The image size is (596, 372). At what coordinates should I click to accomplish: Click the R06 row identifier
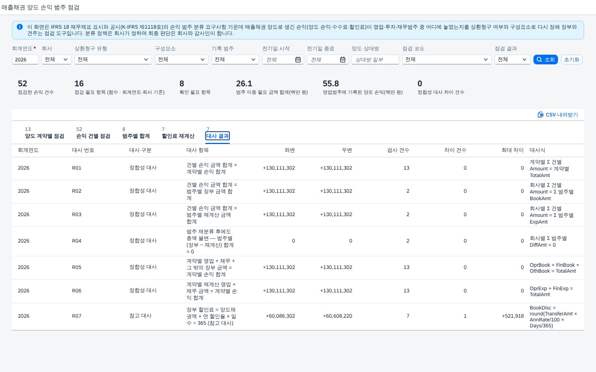pyautogui.click(x=77, y=291)
